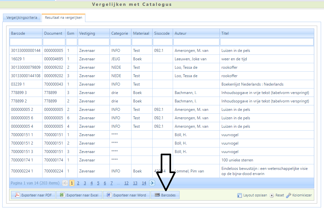The image size is (324, 211).
Task: Open page 2 of results
Action: [x=78, y=183]
